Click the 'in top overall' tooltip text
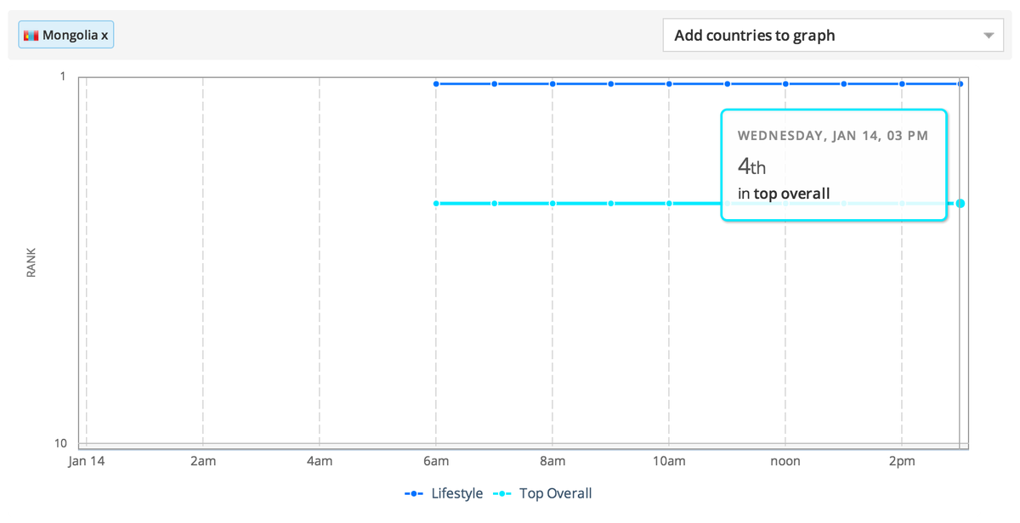Viewport: 1020px width, 523px height. tap(784, 194)
